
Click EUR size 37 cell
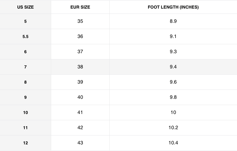(x=80, y=52)
